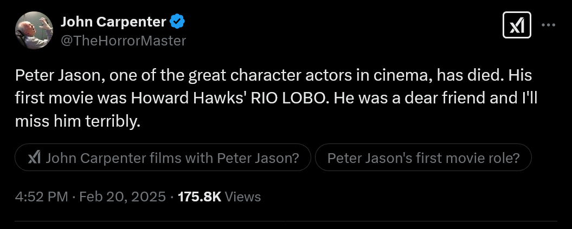Click the 4:52 PM timestamp
Screen dimensions: 572x229
coord(42,197)
